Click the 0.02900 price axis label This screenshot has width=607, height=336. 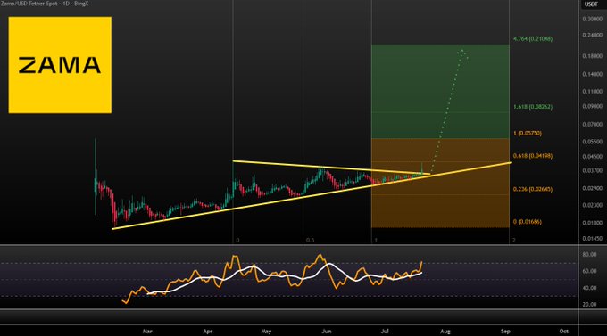tap(593, 188)
